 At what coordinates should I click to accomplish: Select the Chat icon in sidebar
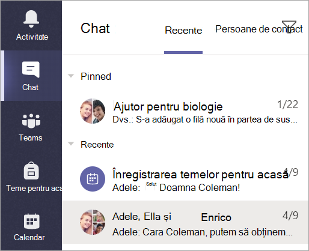31,70
